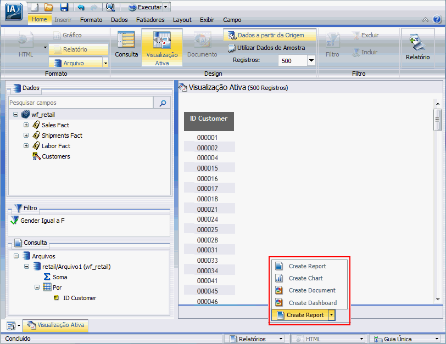Click the Filtro funnel ribbon button
This screenshot has height=344, width=446.
coord(332,44)
